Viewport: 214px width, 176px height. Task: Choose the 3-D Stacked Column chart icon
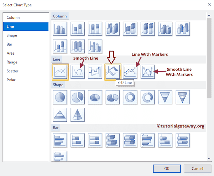tap(130, 29)
